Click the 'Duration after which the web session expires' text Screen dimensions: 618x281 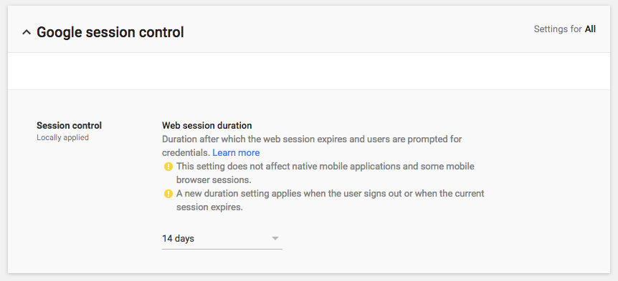tap(312, 139)
